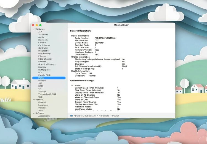Open SPI in the sidebar
The image size is (207, 144).
[x=40, y=89]
